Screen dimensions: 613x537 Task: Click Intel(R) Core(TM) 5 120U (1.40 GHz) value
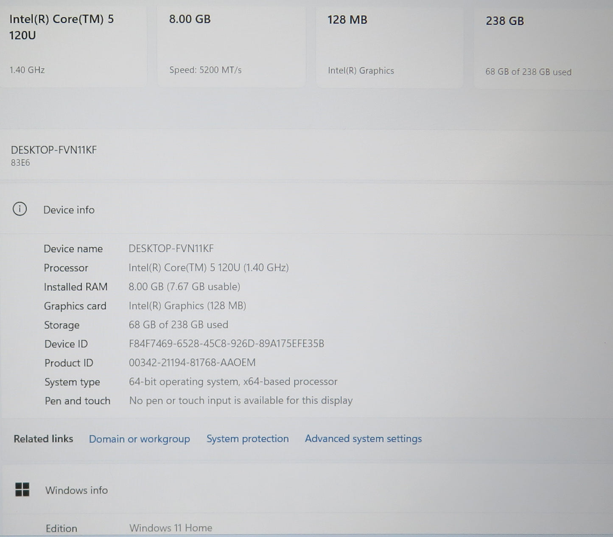pos(209,267)
